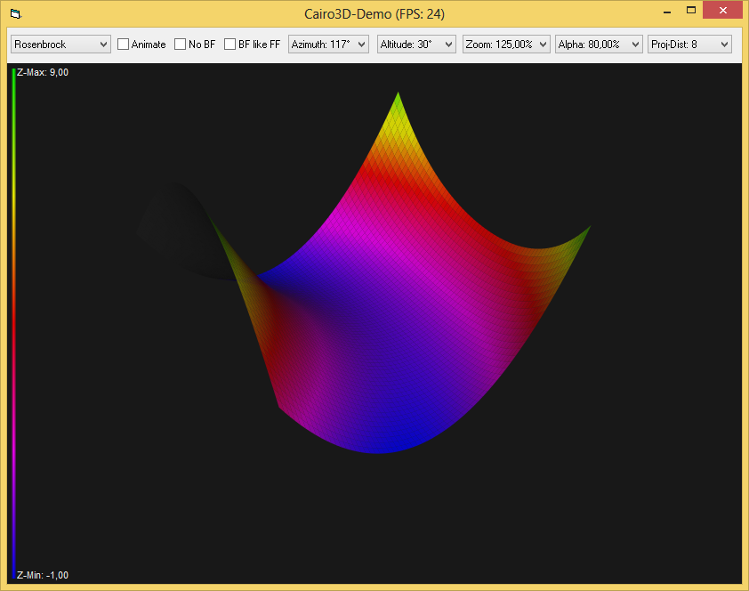Toggle the No BF checkbox
The image size is (749, 591).
[181, 44]
